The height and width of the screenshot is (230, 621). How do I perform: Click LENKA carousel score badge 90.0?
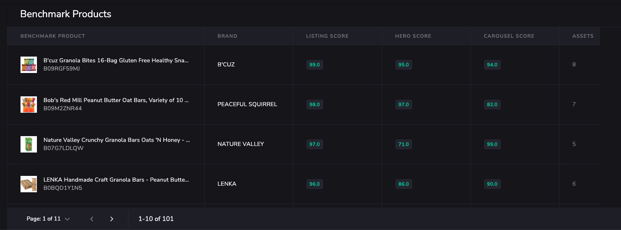pyautogui.click(x=492, y=184)
